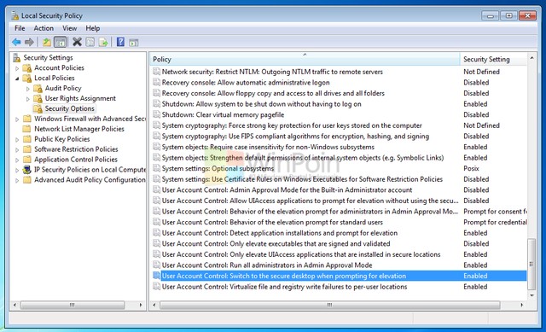546x332 pixels.
Task: Click the Forward arrow toolbar icon
Action: [29, 43]
